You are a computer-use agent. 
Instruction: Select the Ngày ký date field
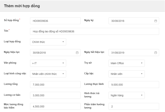coord(134,21)
